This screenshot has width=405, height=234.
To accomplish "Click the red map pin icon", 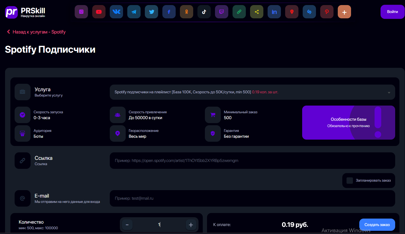I will [x=292, y=12].
